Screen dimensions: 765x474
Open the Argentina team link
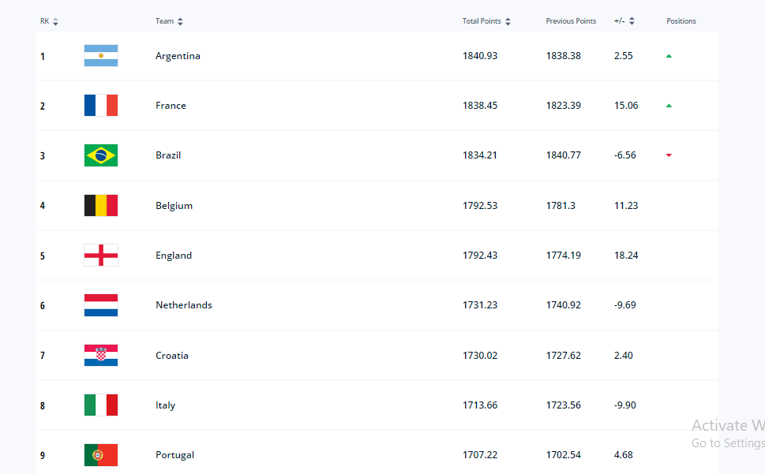[178, 56]
